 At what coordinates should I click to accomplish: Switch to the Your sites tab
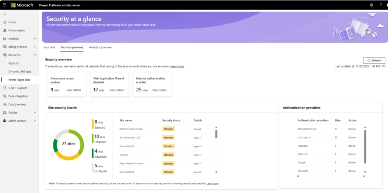pyautogui.click(x=49, y=47)
